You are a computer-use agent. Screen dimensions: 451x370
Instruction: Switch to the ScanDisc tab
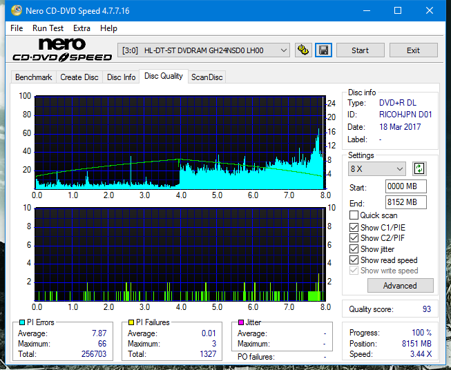pos(207,77)
